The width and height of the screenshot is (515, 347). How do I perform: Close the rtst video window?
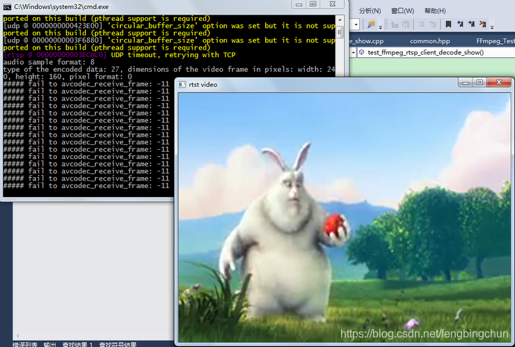tap(499, 82)
